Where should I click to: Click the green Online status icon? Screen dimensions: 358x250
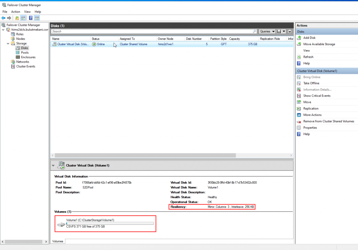point(94,44)
